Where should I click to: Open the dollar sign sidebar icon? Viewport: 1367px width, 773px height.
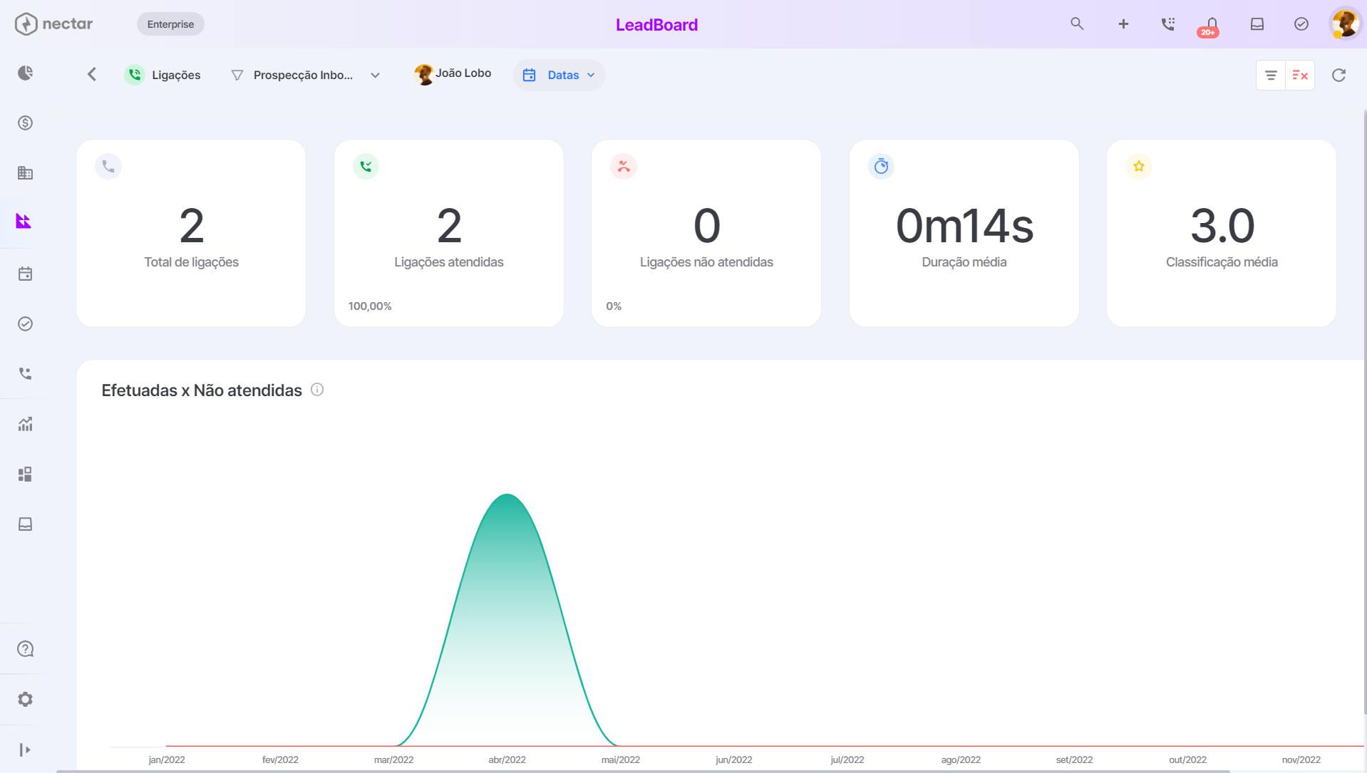coord(25,123)
